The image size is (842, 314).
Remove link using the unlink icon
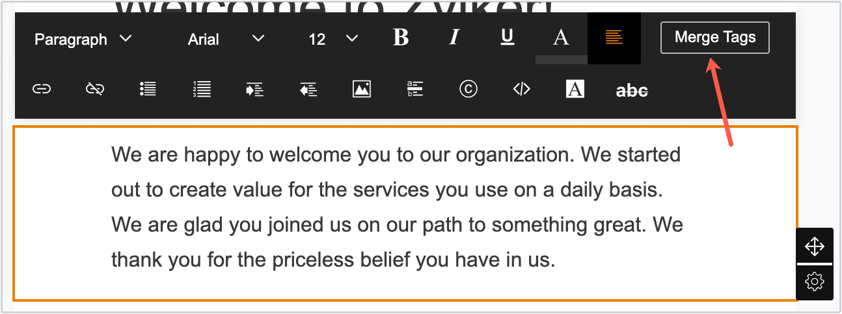pos(95,90)
